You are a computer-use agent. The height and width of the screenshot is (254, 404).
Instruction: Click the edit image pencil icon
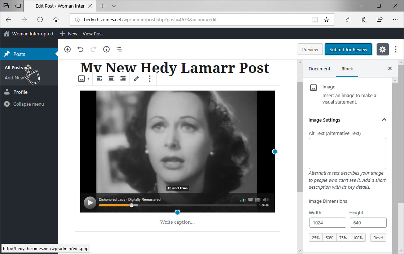(x=136, y=79)
